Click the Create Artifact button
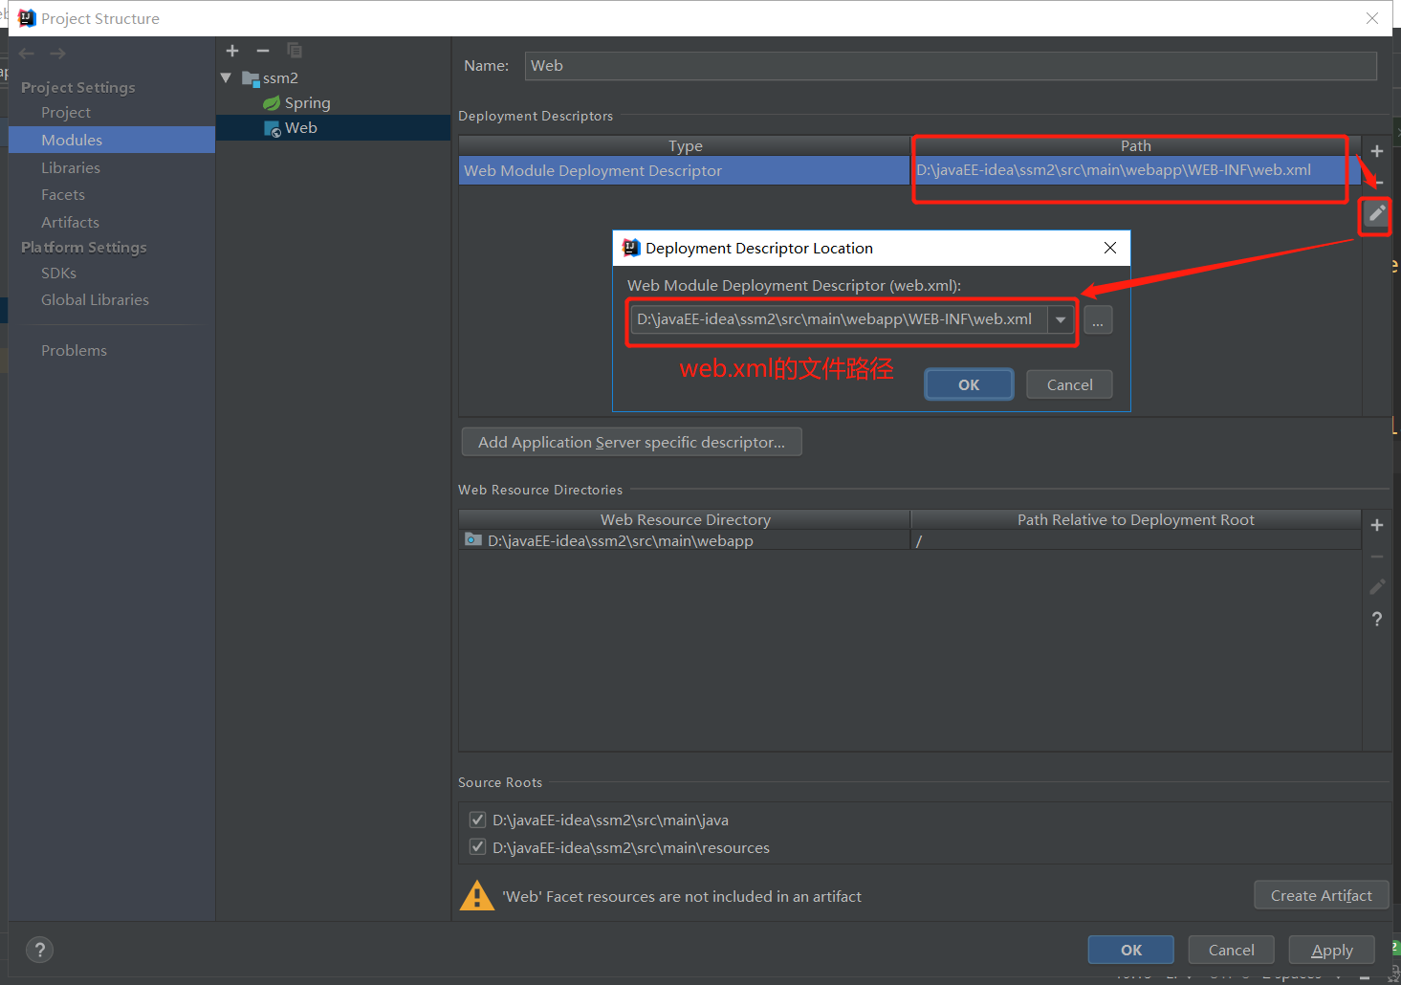Image resolution: width=1401 pixels, height=985 pixels. pyautogui.click(x=1321, y=894)
